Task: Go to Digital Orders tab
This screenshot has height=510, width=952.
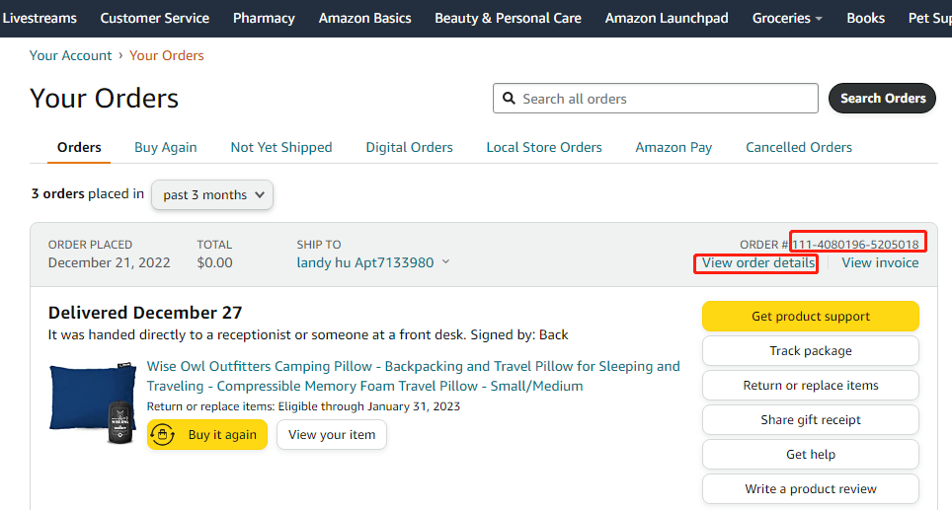Action: [409, 147]
